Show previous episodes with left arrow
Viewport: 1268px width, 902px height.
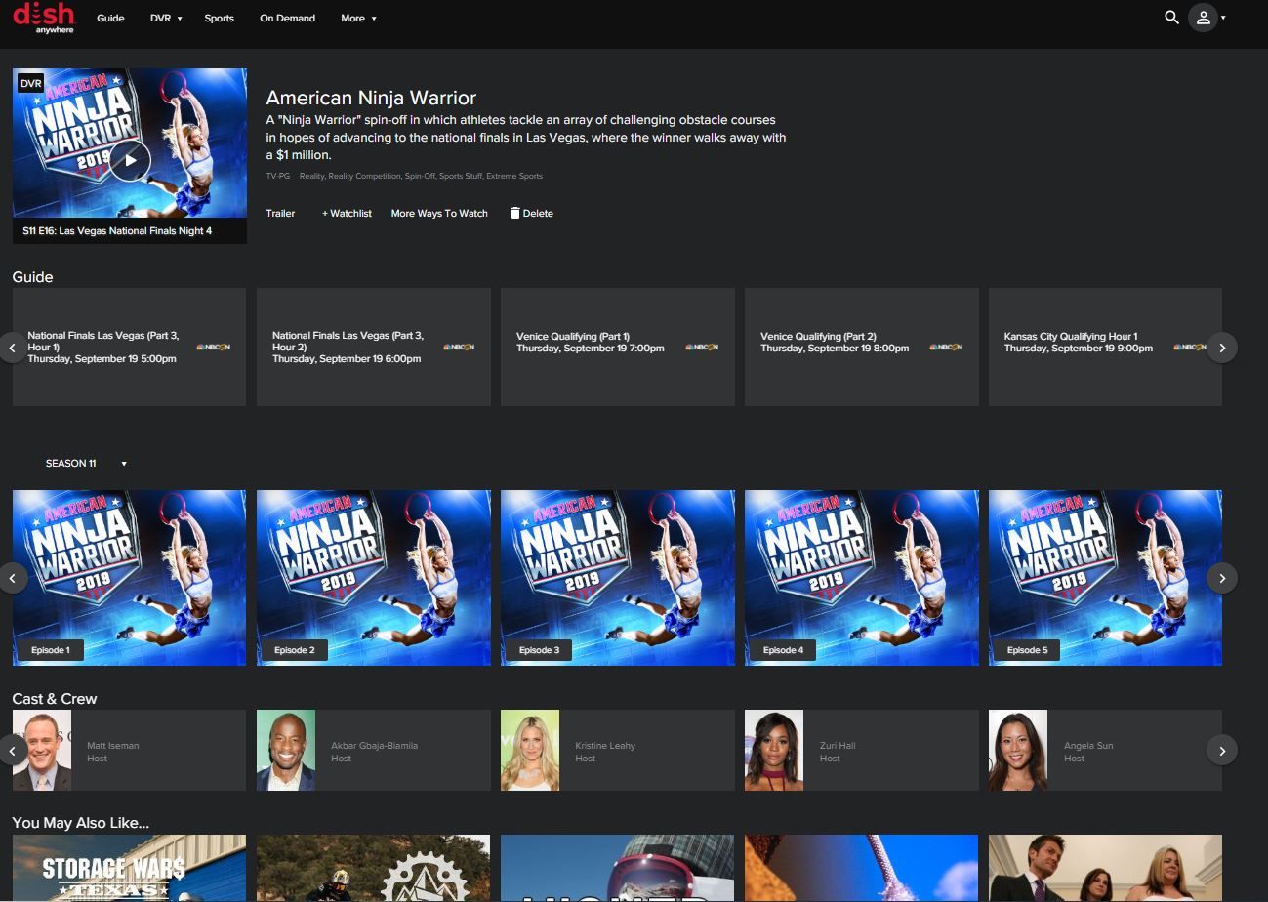tap(13, 578)
